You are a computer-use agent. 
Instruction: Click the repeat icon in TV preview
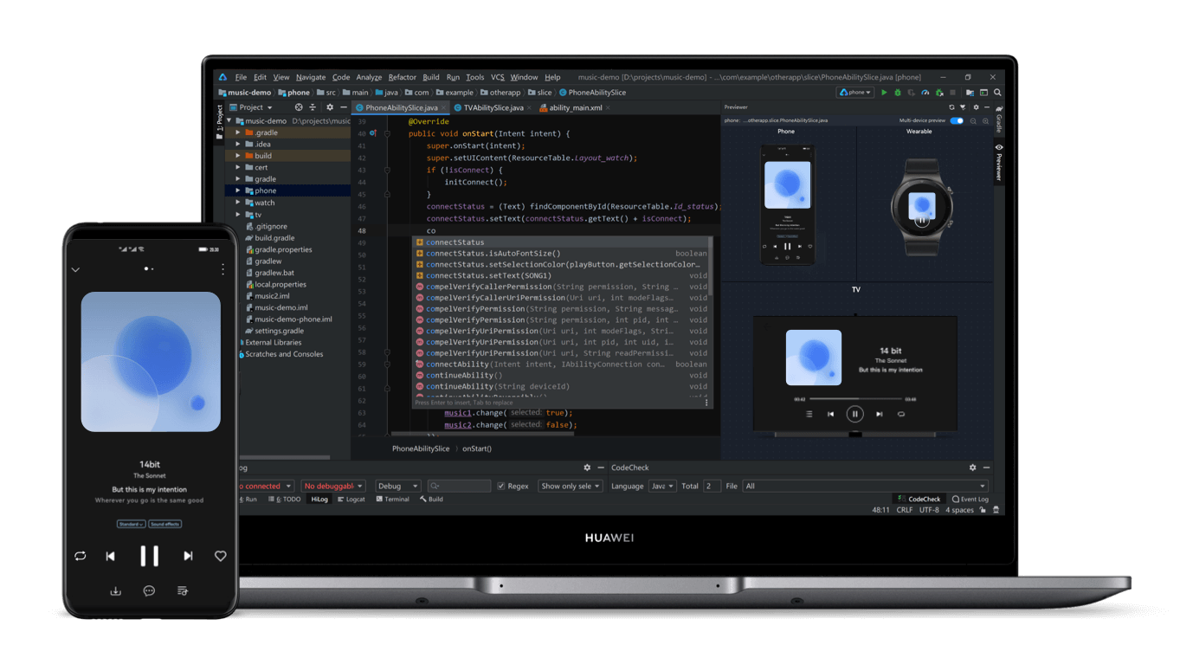pyautogui.click(x=901, y=414)
